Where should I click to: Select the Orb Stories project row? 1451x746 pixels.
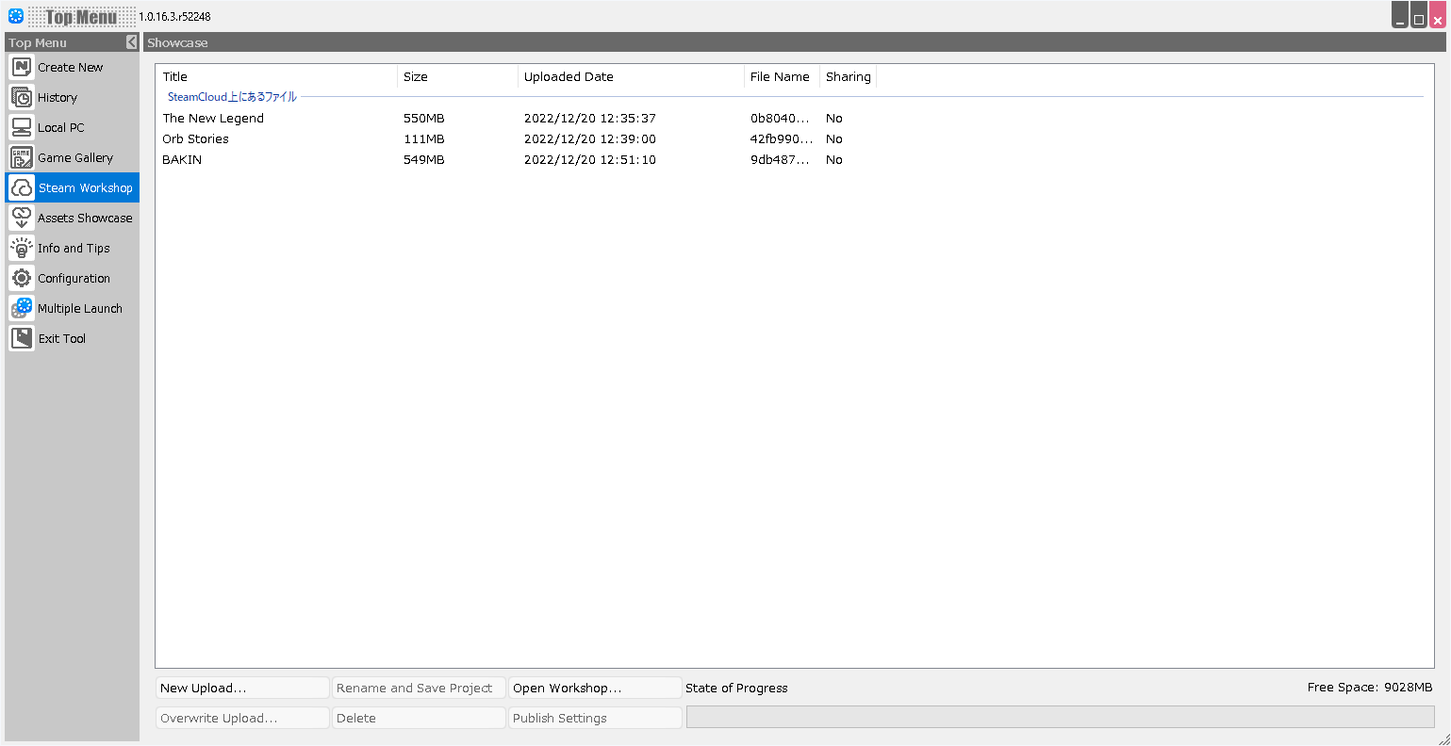pos(196,139)
